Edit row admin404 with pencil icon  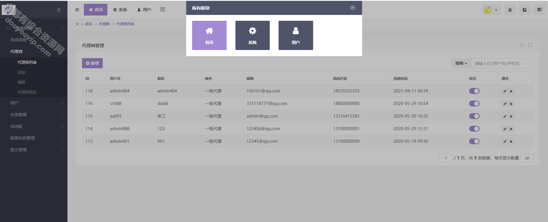tap(505, 91)
